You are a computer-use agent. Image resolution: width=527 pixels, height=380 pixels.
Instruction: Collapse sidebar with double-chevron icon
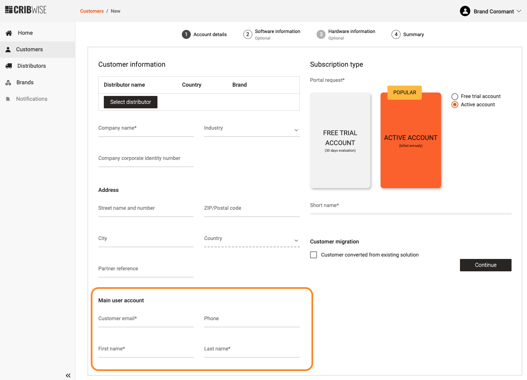(x=68, y=376)
